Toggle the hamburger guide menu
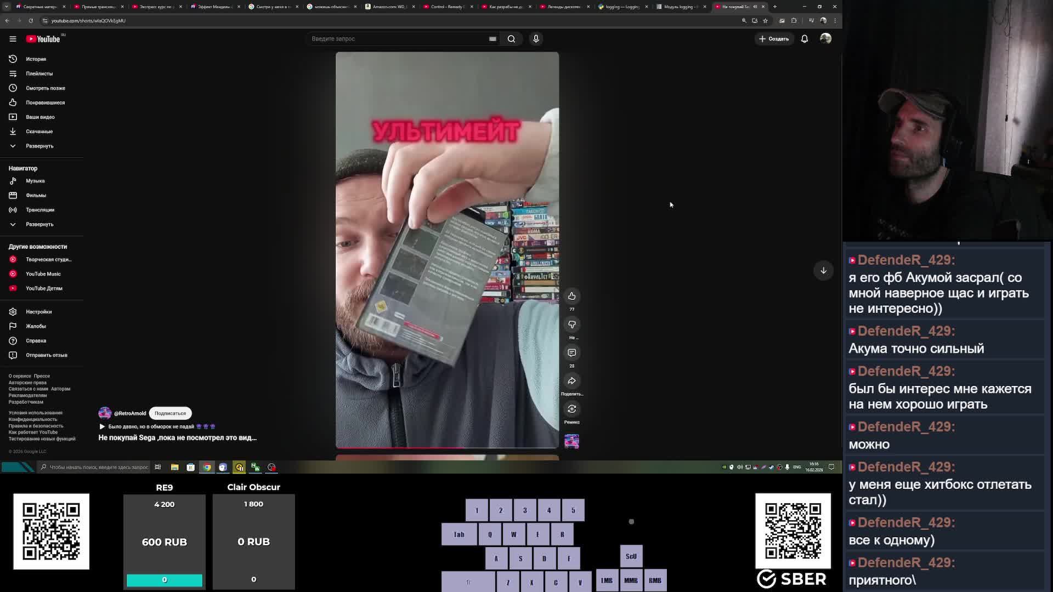 tap(13, 39)
